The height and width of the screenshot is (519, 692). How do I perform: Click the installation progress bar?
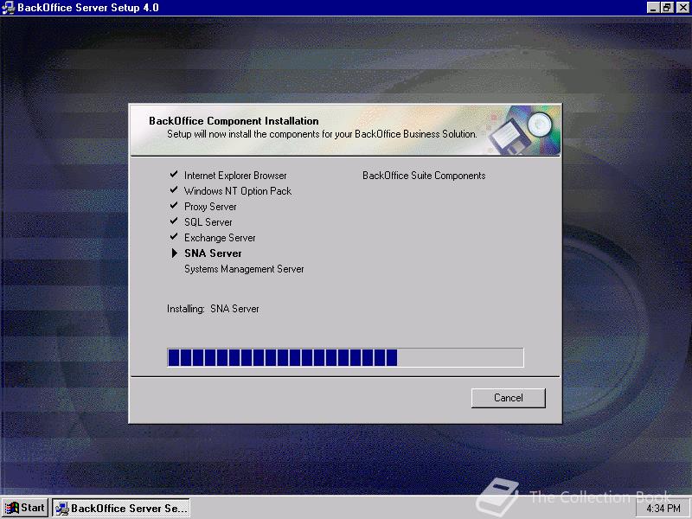pyautogui.click(x=345, y=357)
